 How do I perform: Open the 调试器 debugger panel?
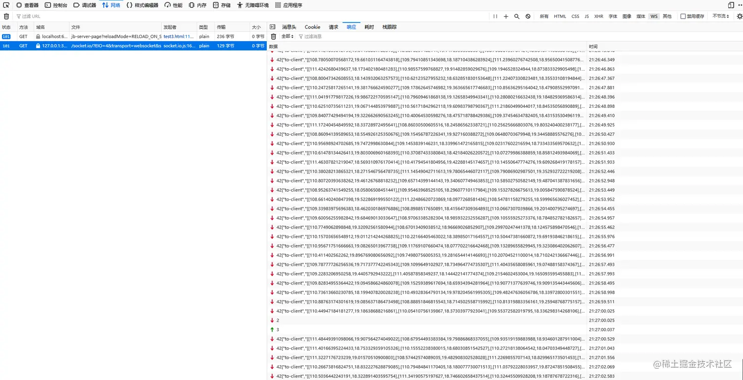tap(85, 5)
